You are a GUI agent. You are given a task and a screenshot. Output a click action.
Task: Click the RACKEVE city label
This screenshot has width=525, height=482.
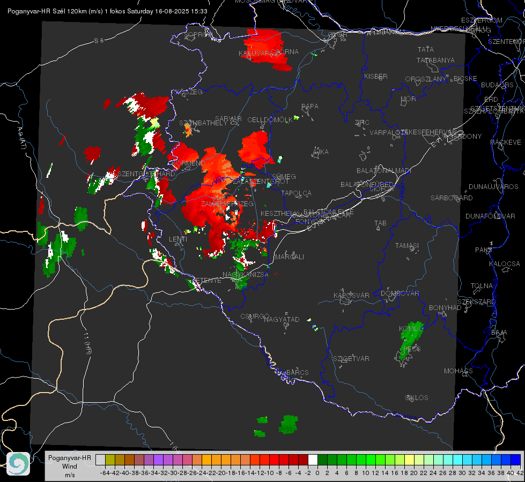[x=506, y=142]
